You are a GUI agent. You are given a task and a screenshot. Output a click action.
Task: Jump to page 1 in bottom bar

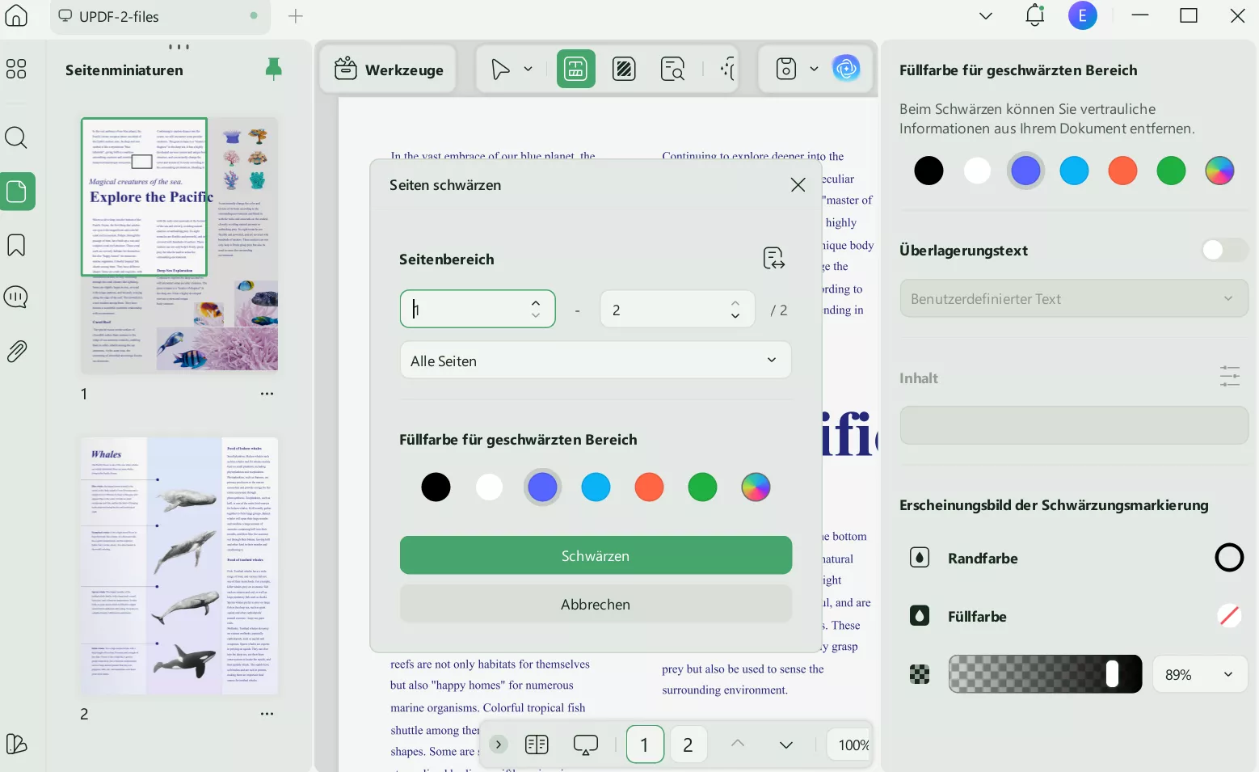tap(645, 744)
